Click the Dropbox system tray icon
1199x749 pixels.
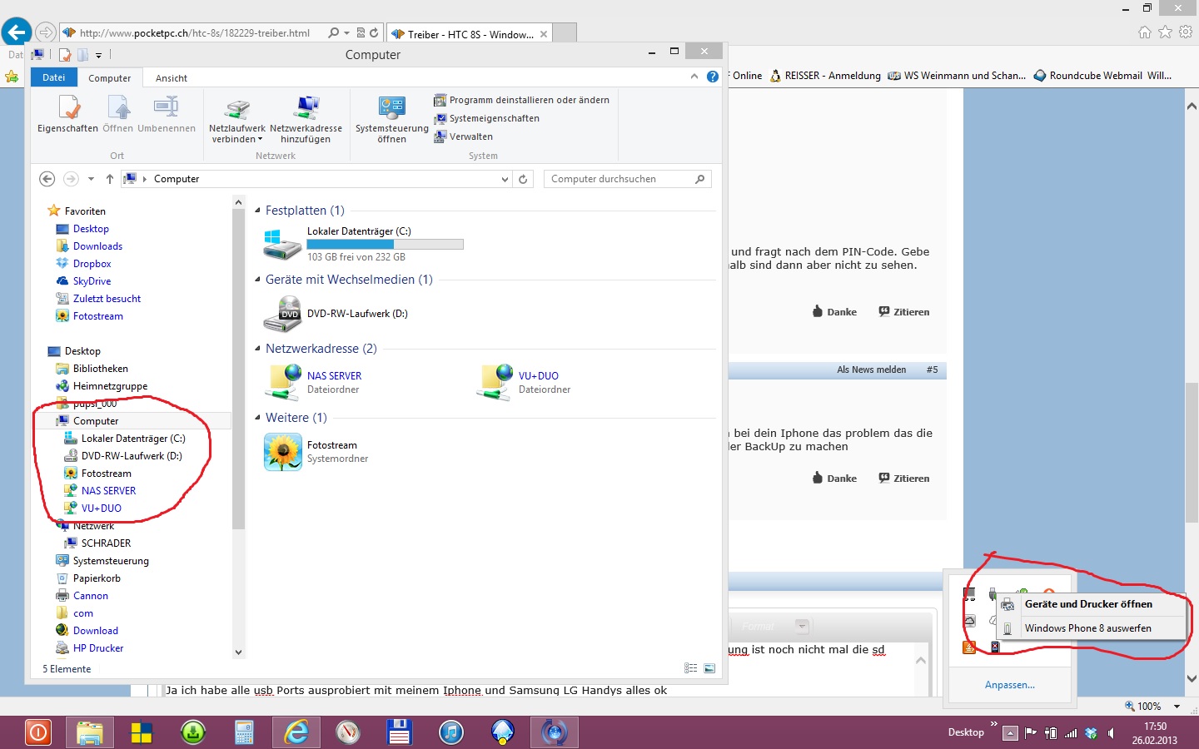point(1091,733)
